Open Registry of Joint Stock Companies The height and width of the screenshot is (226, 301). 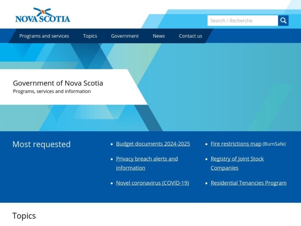pyautogui.click(x=237, y=163)
